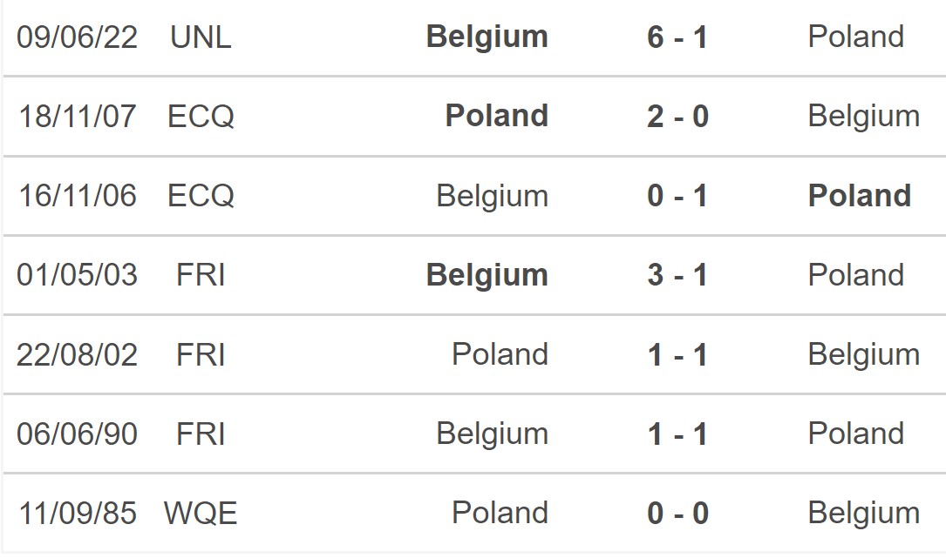Viewport: 946px width, 558px height.
Task: Click the 1 - 1 score on 06/06/90
Action: [677, 434]
